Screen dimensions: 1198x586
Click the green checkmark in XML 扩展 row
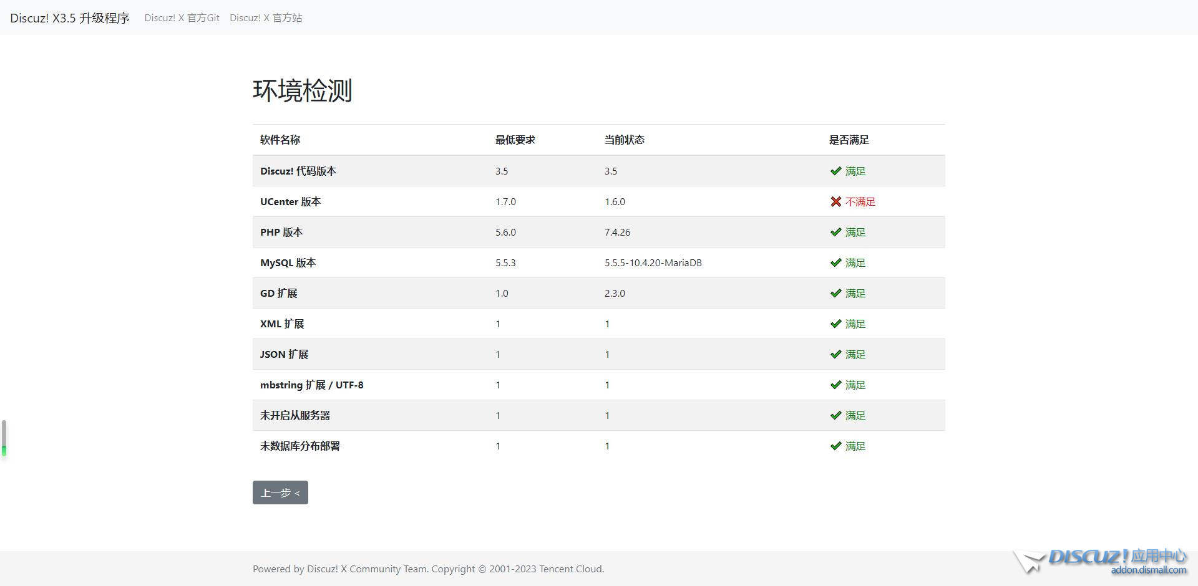click(x=836, y=324)
